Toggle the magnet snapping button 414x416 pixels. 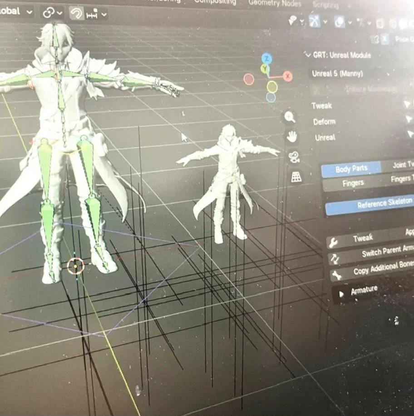point(76,14)
